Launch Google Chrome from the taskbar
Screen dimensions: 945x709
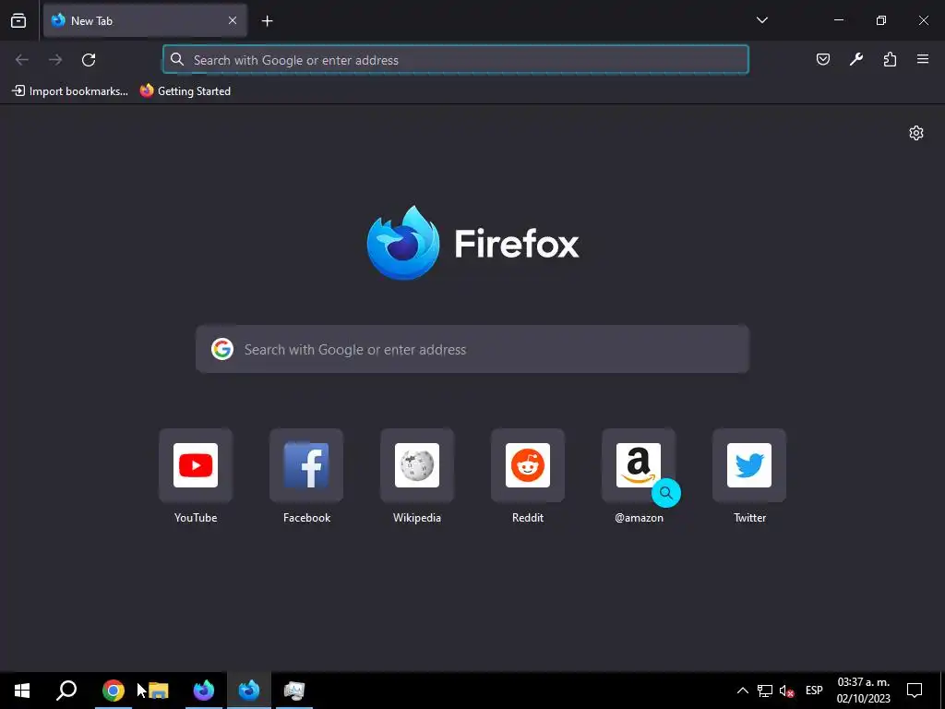point(113,691)
